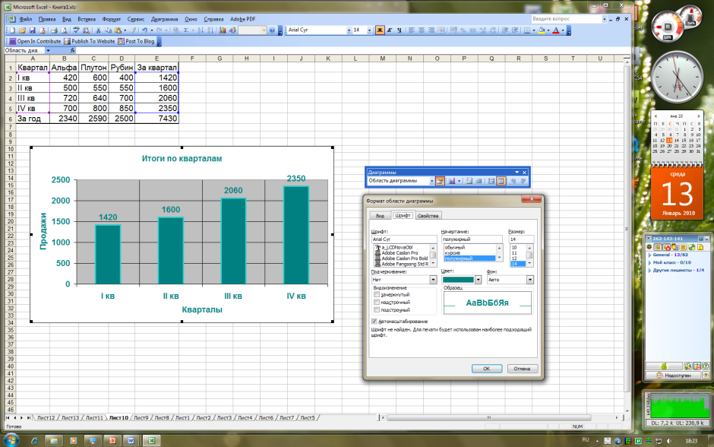
Task: Launch the Chart Wizard icon
Action: tap(223, 30)
